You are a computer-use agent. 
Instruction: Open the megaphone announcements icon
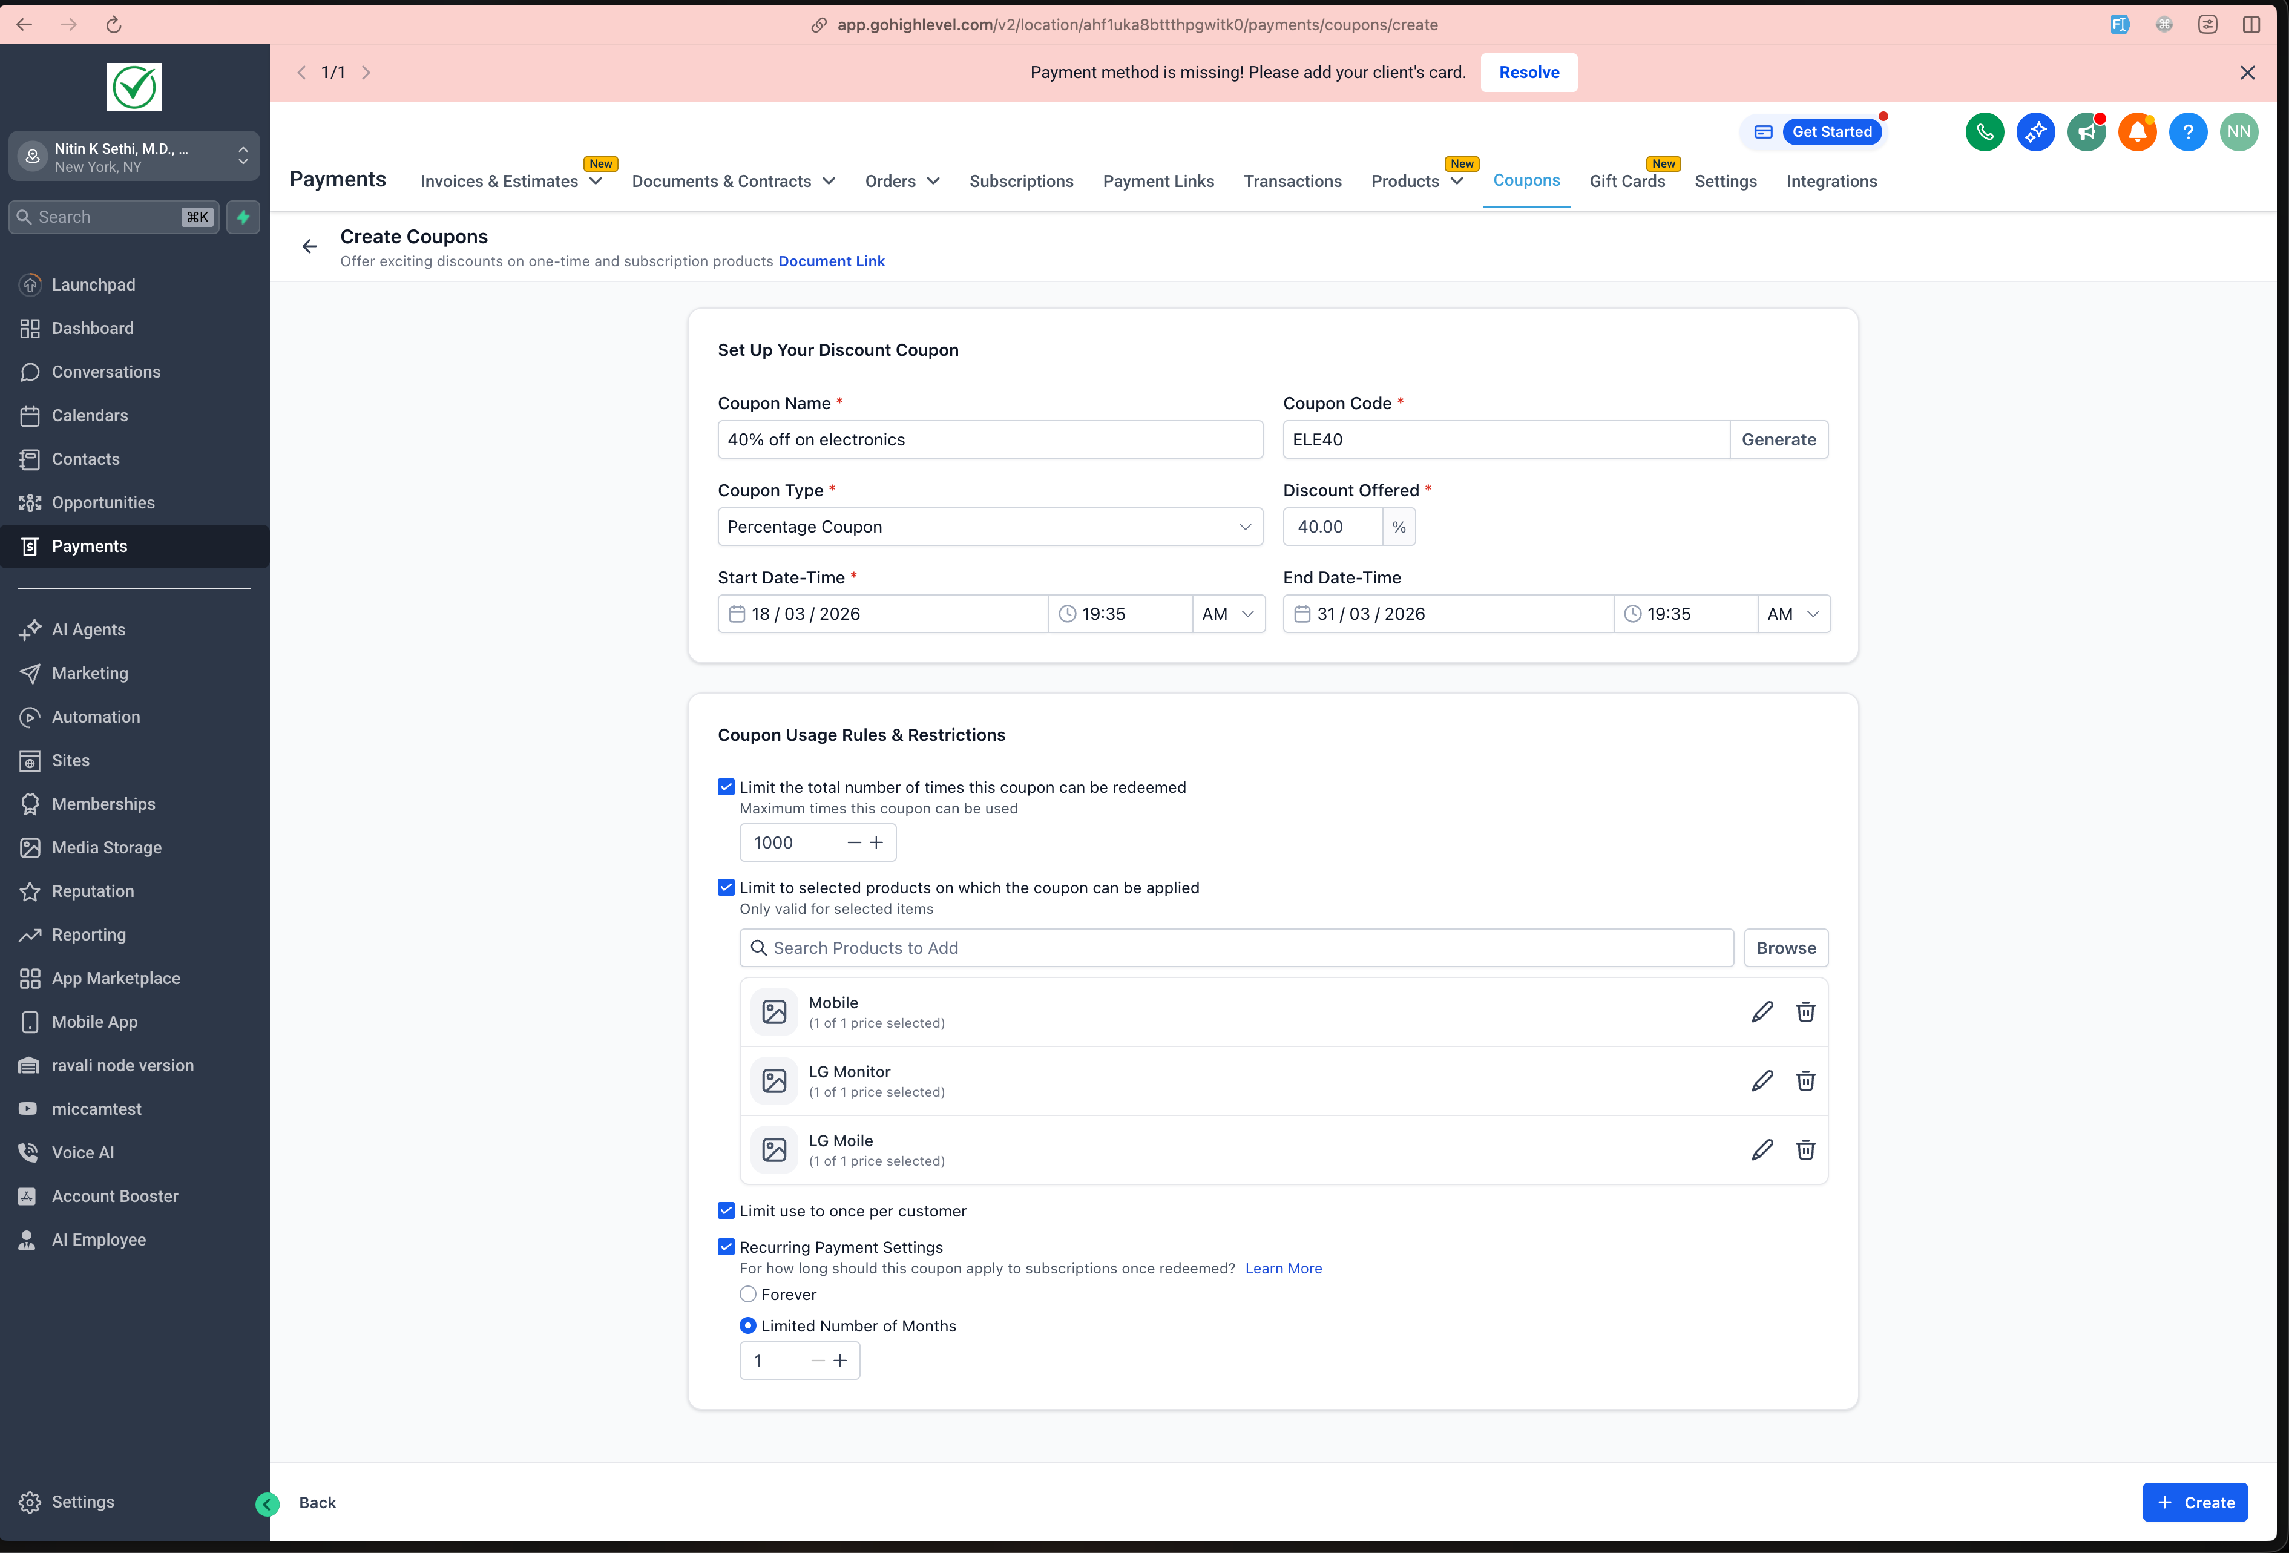[x=2086, y=131]
